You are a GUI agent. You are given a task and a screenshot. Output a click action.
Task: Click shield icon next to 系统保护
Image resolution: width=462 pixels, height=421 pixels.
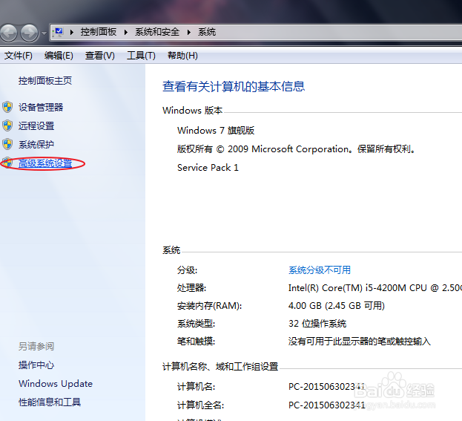pos(7,144)
